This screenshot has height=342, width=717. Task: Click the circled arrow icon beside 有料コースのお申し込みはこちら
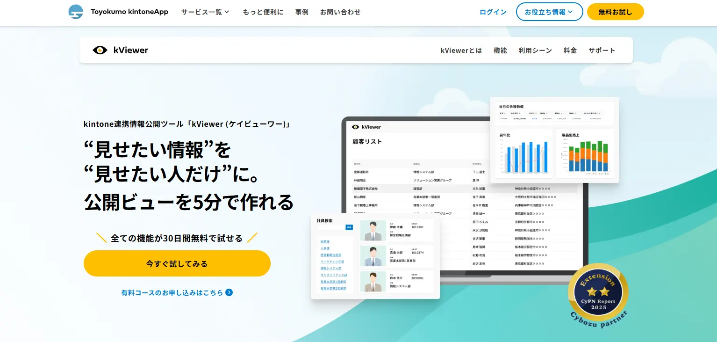click(x=229, y=292)
